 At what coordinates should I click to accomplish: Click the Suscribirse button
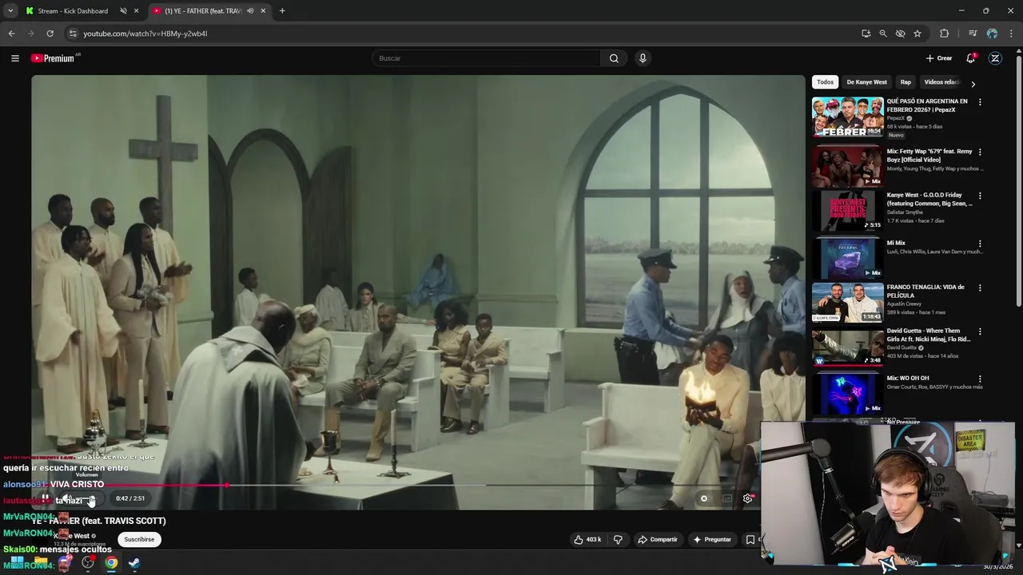pos(139,540)
